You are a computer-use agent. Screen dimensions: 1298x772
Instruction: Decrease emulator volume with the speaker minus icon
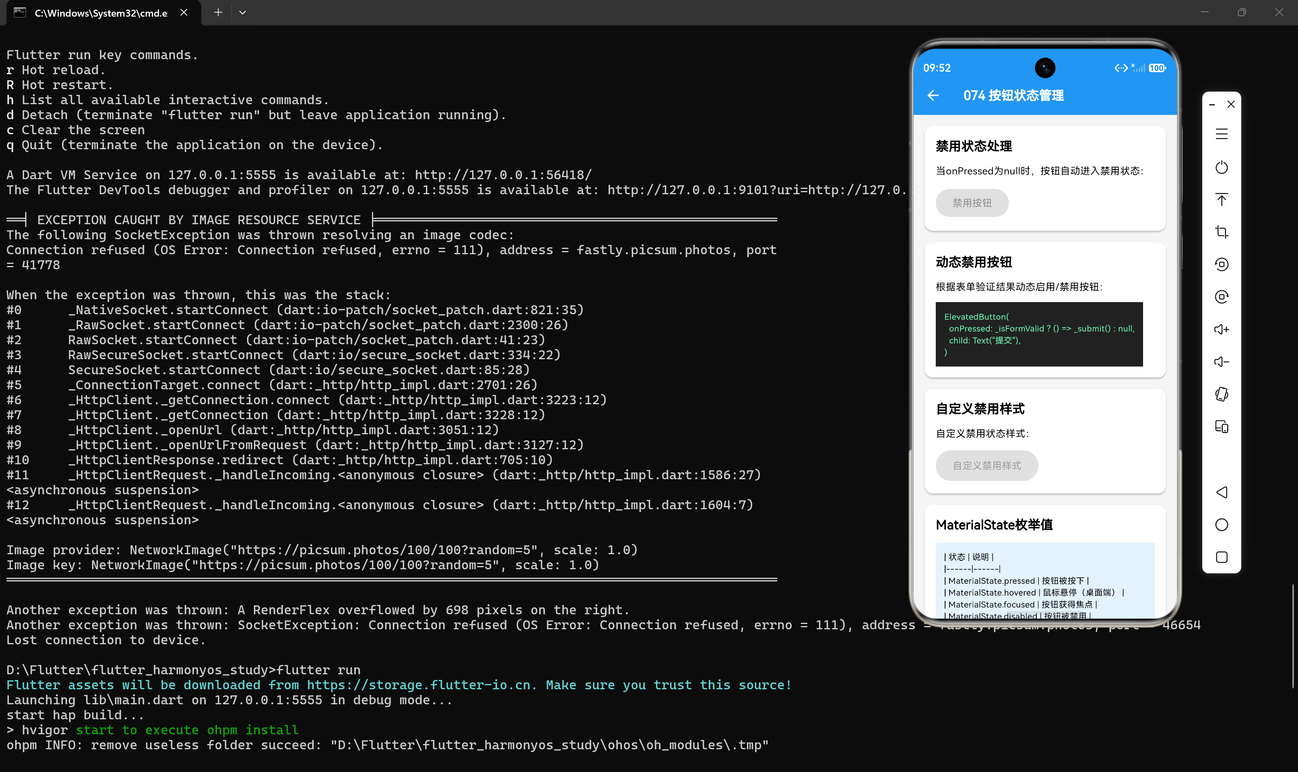tap(1221, 362)
